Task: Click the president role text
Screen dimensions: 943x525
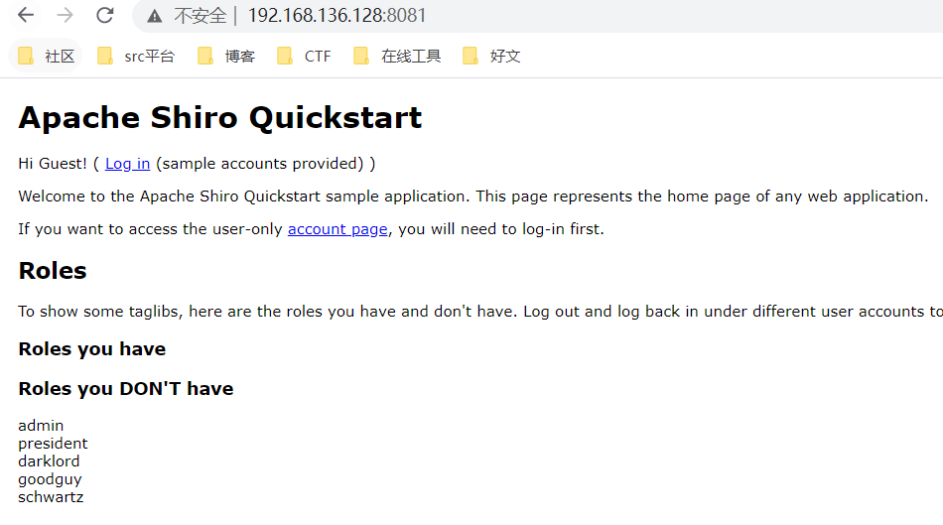Action: tap(53, 444)
